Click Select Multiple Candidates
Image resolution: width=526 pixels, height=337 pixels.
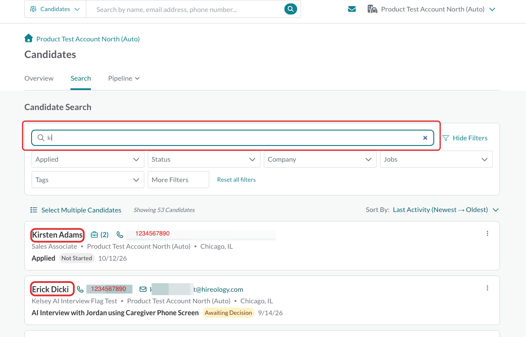coord(81,210)
